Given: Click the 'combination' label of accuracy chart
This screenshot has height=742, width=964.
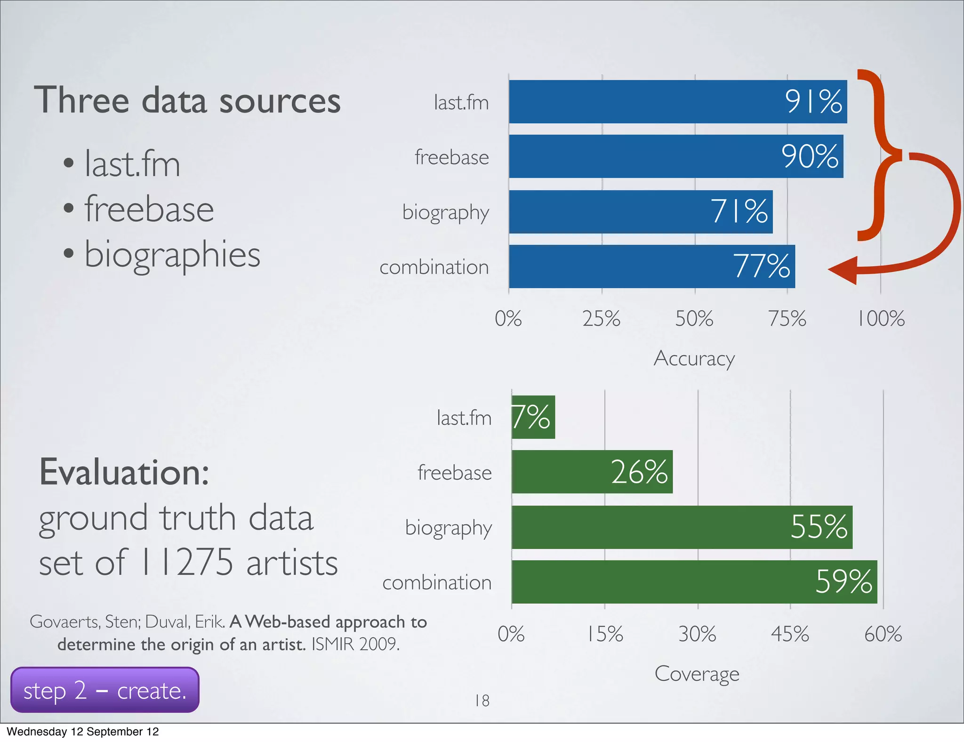Looking at the screenshot, I should click(434, 267).
